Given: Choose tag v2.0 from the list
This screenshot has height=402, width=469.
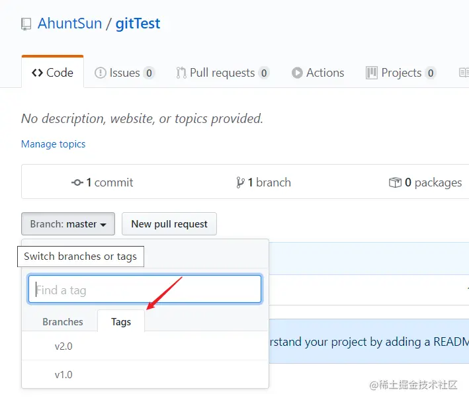Looking at the screenshot, I should [x=145, y=346].
